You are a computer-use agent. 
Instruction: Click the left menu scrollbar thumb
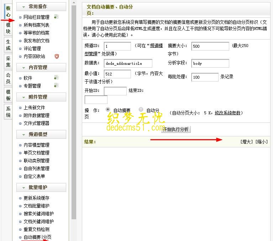point(74,112)
